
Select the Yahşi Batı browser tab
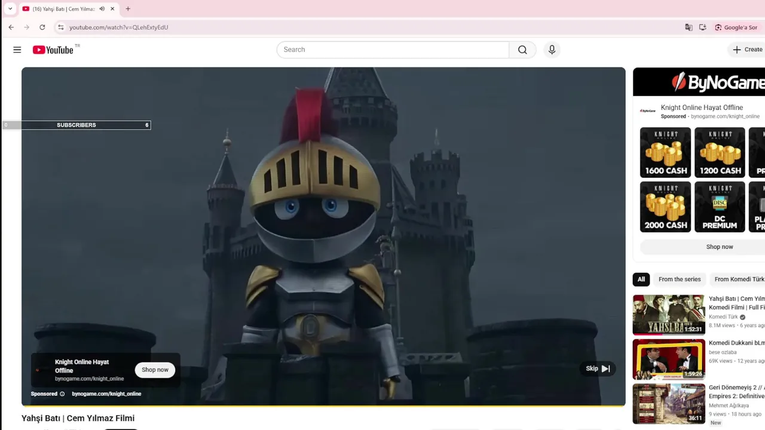[x=63, y=9]
